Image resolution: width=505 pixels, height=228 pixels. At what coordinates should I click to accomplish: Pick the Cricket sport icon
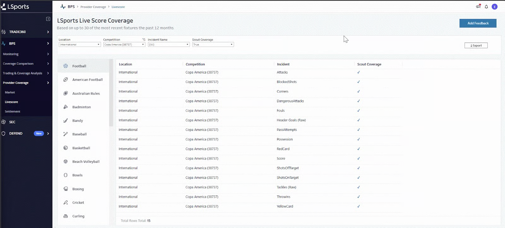point(66,202)
